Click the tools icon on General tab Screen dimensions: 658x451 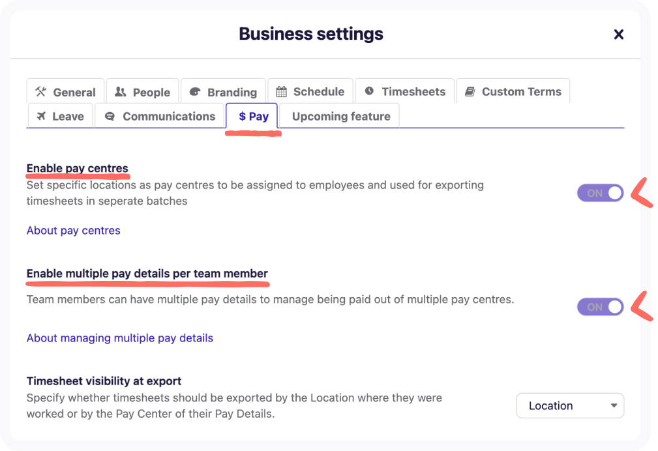[41, 92]
